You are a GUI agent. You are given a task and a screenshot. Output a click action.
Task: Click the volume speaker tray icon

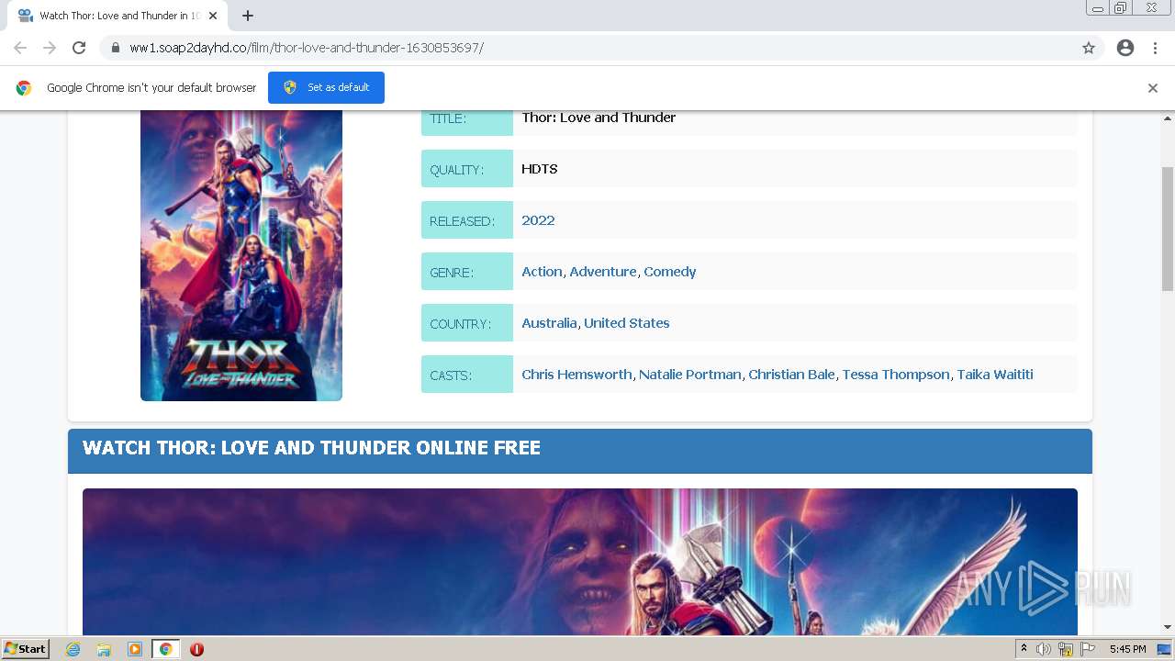[x=1044, y=649]
